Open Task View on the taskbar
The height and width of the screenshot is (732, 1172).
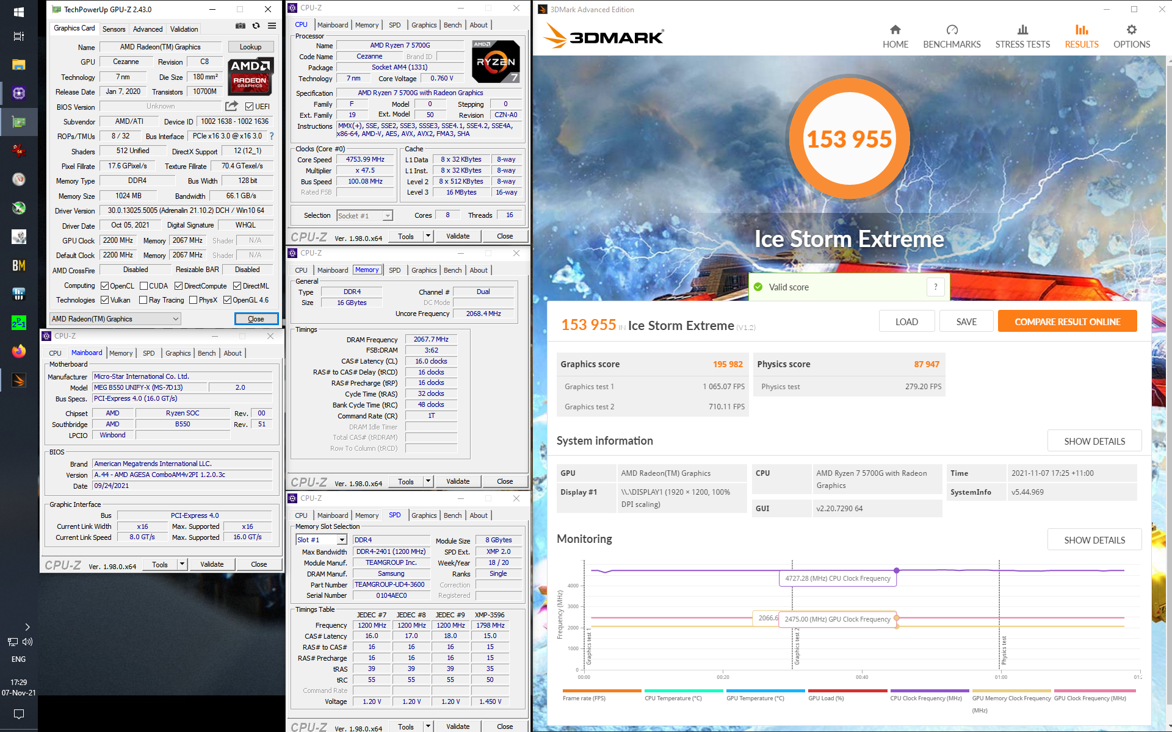tap(19, 37)
